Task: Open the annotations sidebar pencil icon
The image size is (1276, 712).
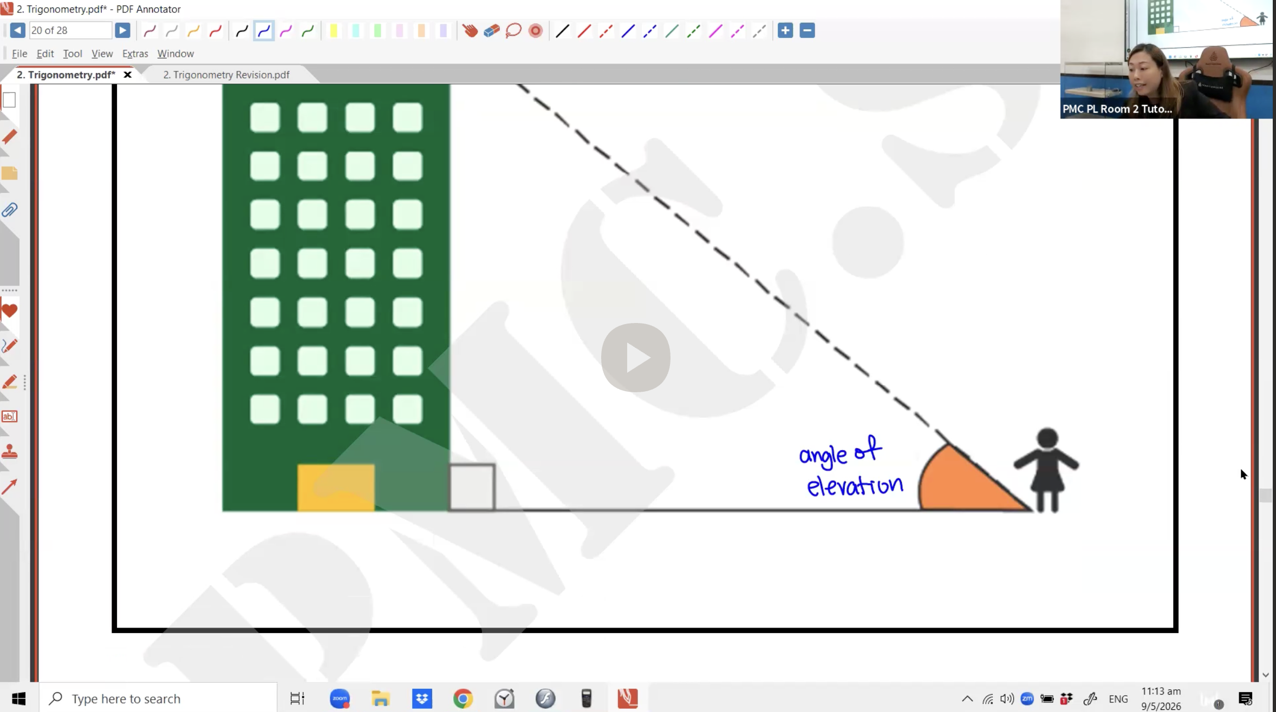Action: 9,137
